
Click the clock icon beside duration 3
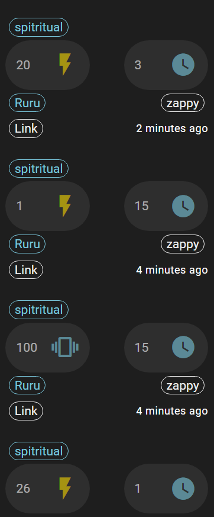183,65
